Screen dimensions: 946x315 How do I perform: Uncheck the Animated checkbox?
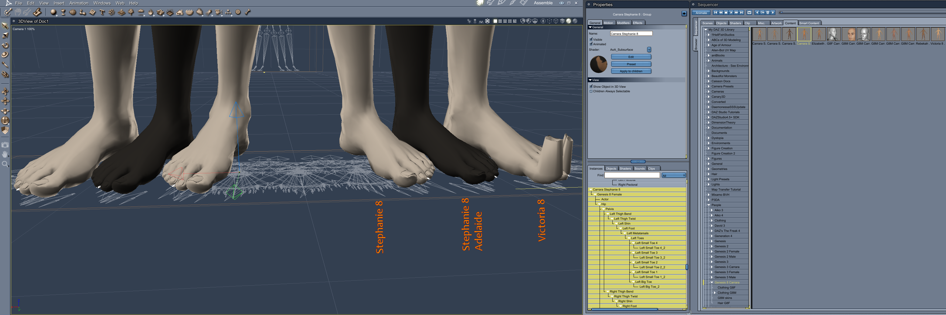coord(591,44)
